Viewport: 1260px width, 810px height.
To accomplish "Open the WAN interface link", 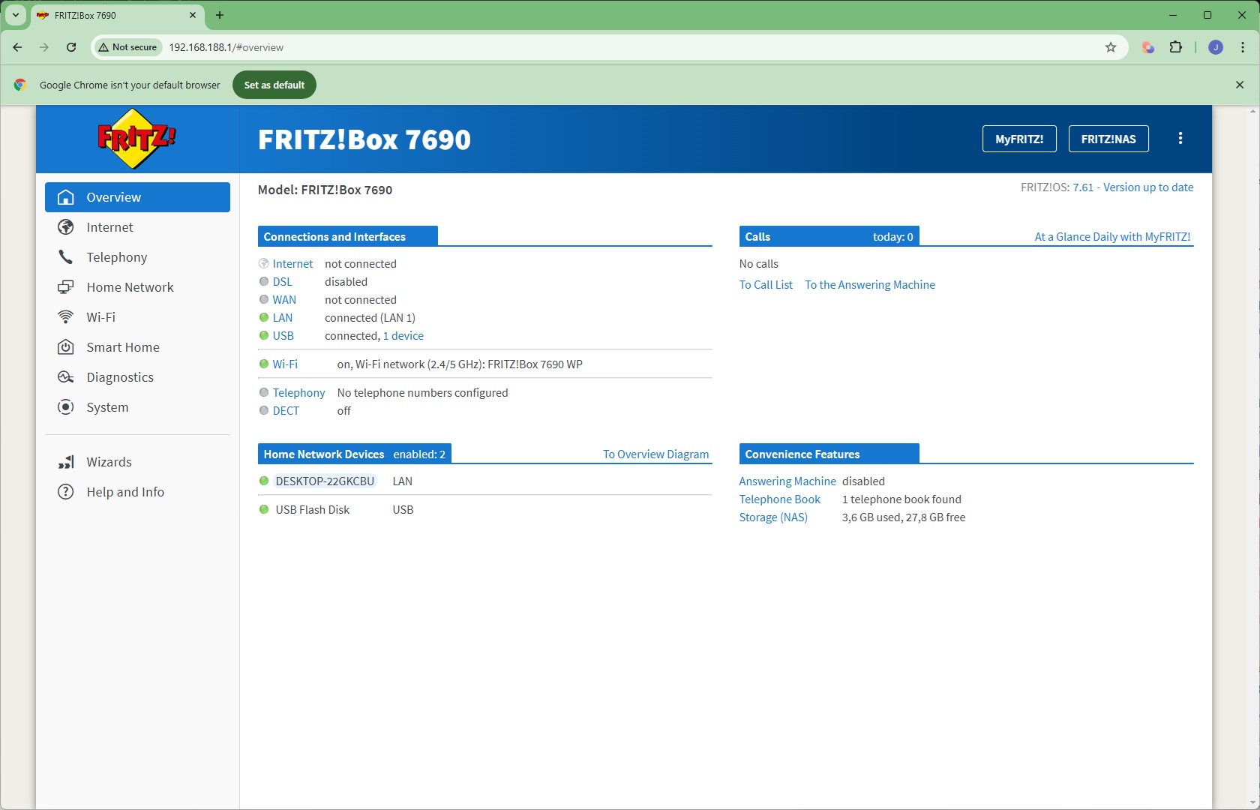I will coord(284,300).
